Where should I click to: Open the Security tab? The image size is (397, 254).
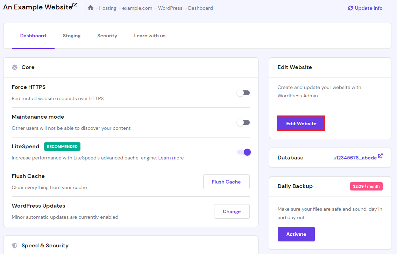click(107, 36)
